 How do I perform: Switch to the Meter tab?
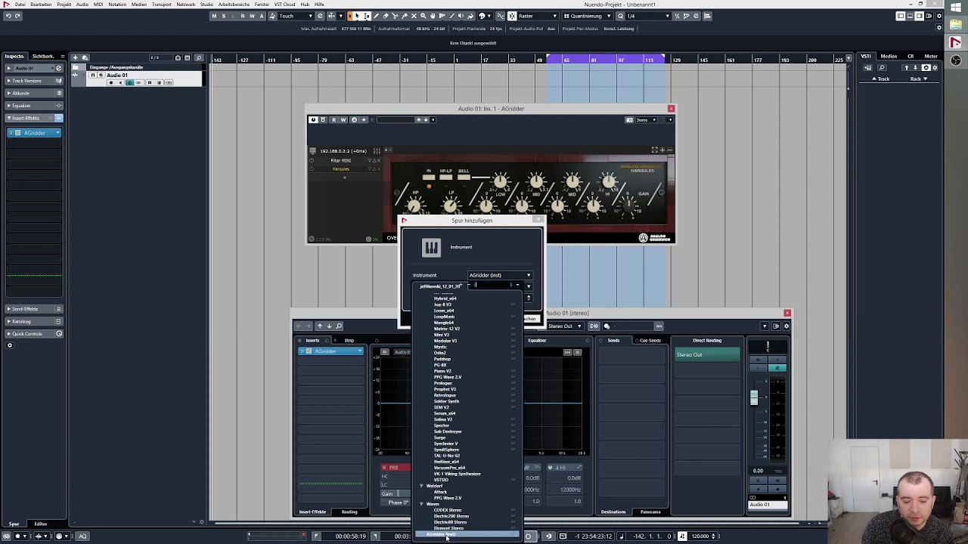tap(931, 57)
